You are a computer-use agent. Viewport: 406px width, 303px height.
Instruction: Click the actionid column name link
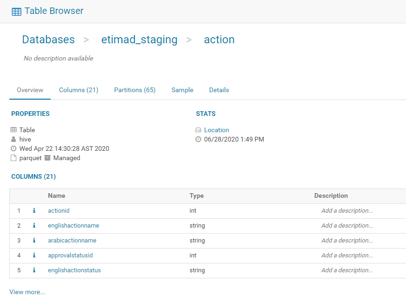(59, 211)
